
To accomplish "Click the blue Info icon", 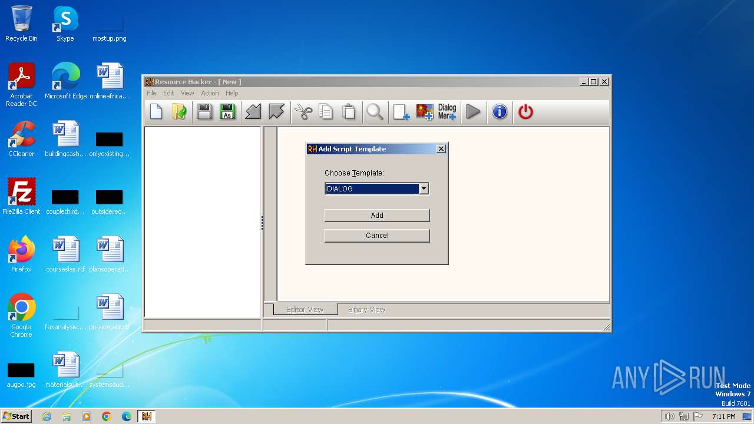I will pos(500,111).
